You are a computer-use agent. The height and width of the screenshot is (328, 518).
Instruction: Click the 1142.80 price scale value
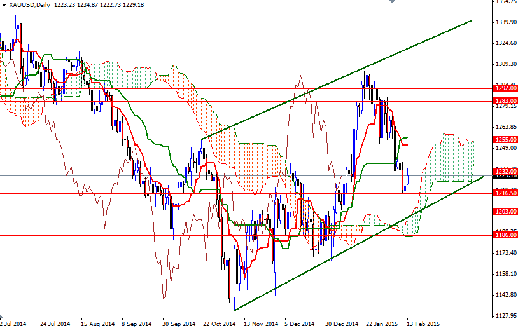tap(506, 295)
